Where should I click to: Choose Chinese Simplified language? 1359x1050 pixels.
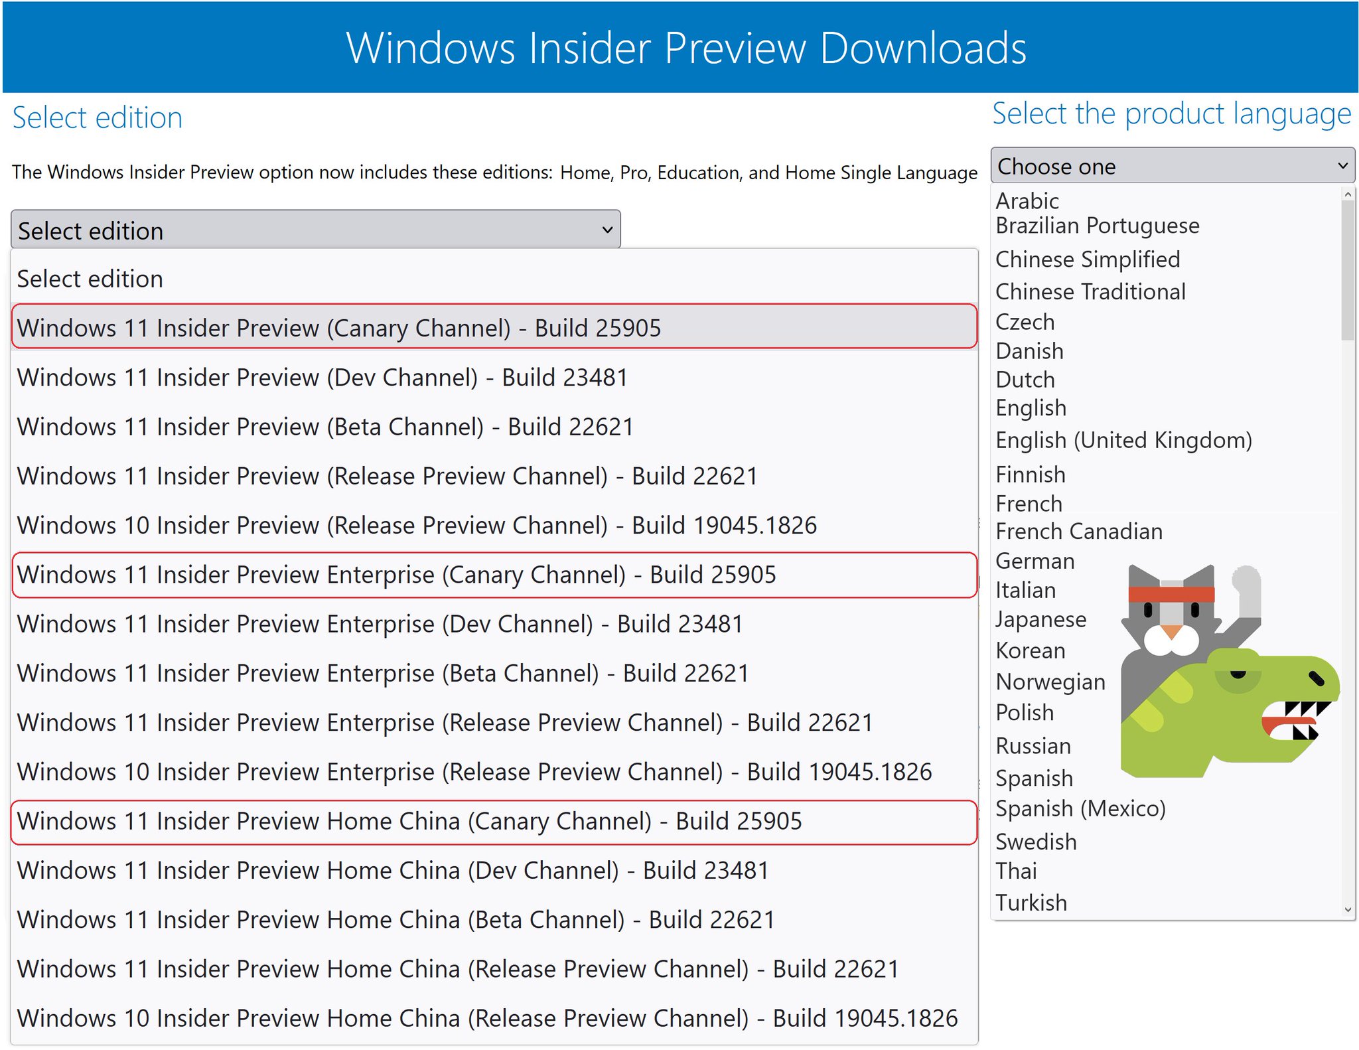pos(1088,260)
